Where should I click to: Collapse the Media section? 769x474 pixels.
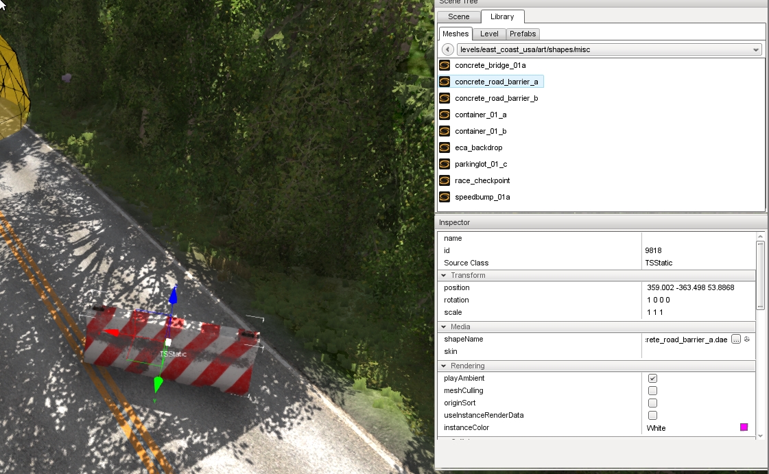point(443,327)
